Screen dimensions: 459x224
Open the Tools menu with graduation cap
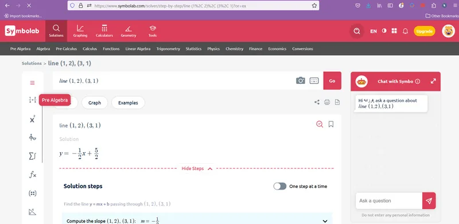tap(153, 31)
